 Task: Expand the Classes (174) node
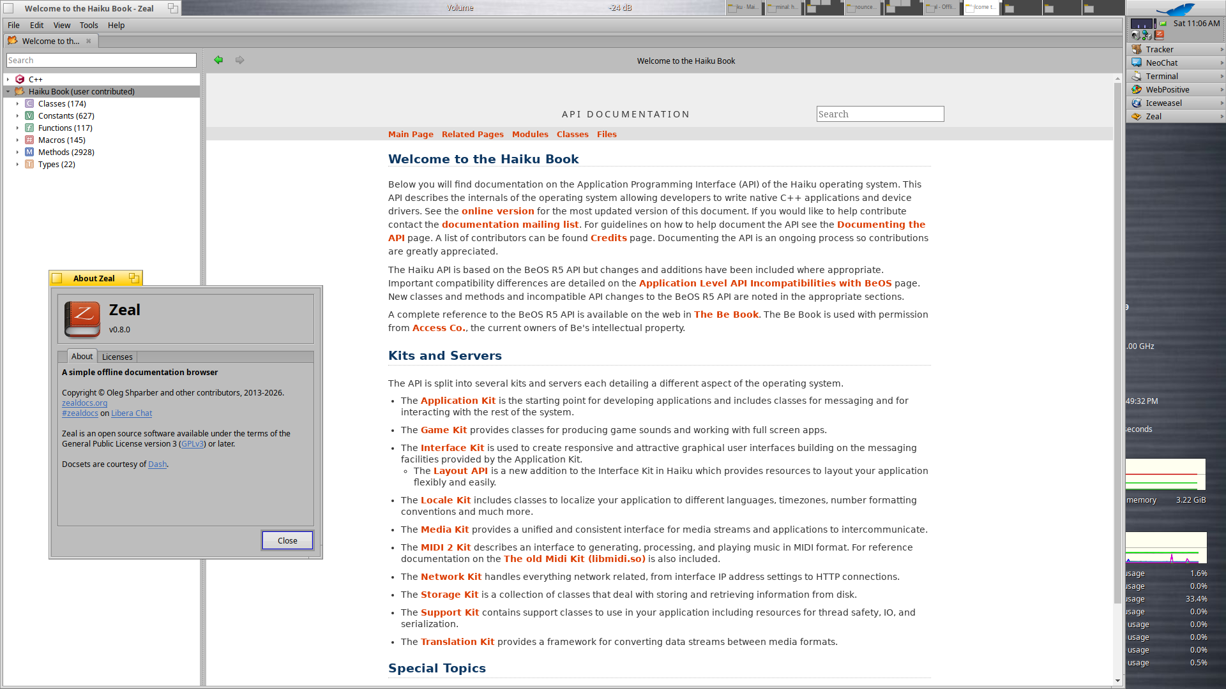point(17,103)
